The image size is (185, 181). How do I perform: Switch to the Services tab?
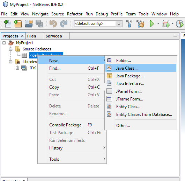click(x=54, y=36)
